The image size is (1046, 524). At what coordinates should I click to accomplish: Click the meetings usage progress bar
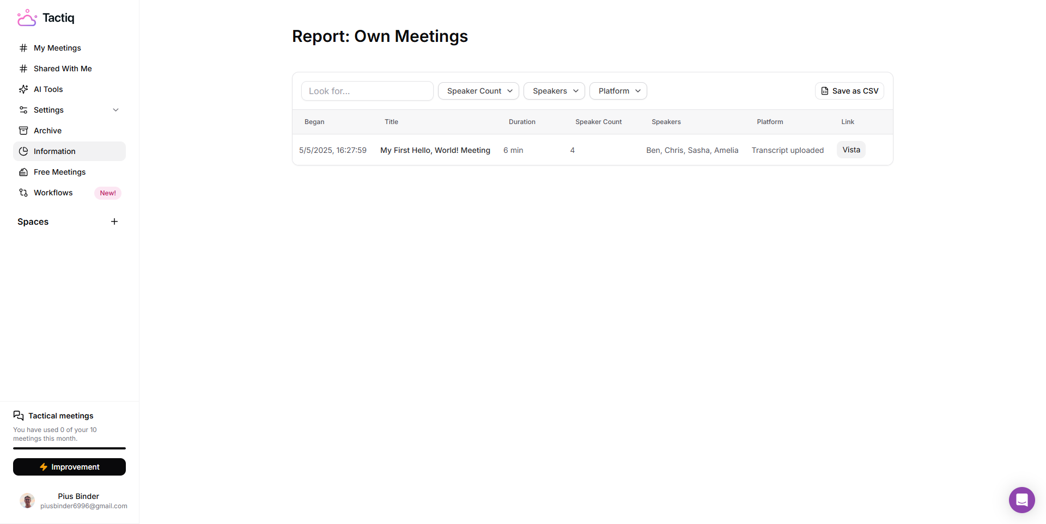[69, 448]
